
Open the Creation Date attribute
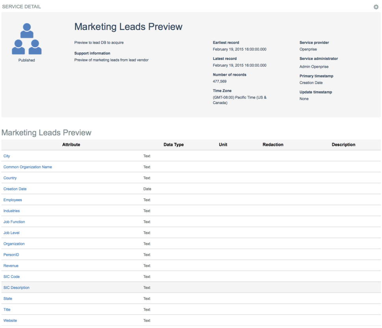15,189
